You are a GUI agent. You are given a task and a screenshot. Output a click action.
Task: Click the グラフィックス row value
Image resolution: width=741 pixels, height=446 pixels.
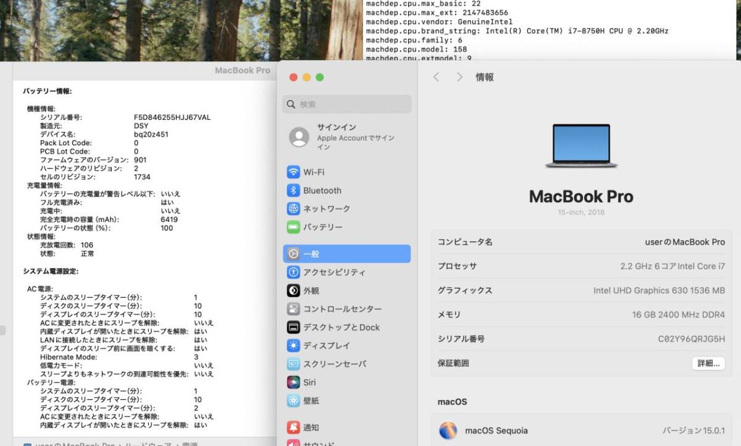point(659,290)
